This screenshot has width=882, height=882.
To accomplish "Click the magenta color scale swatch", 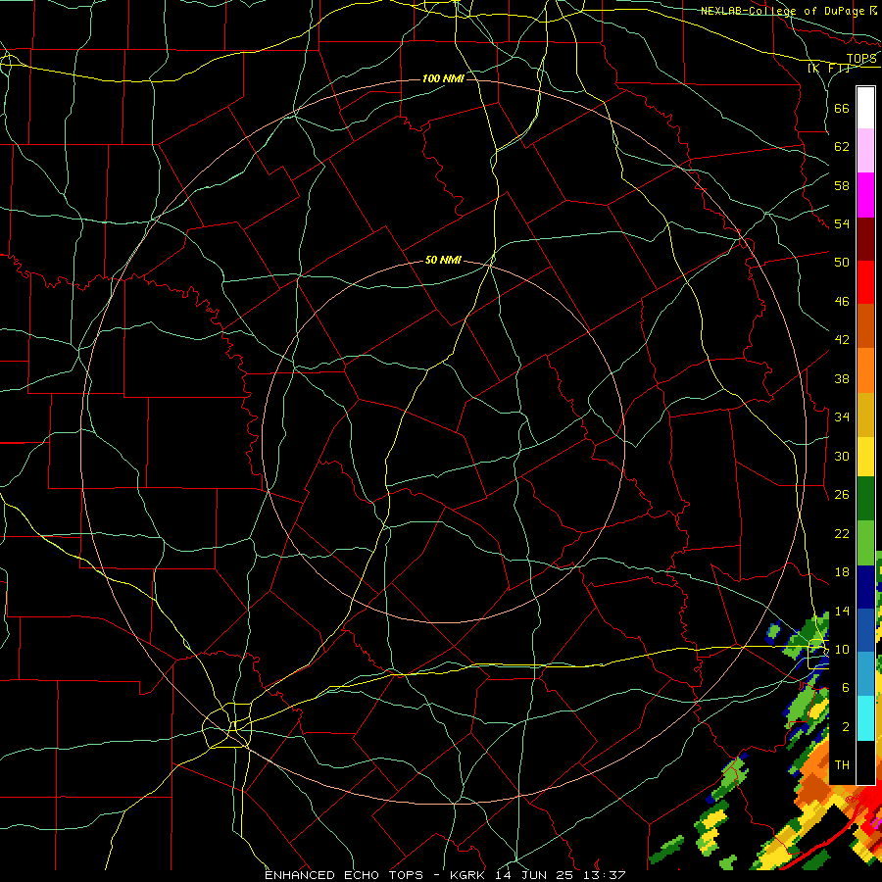I will pos(865,195).
